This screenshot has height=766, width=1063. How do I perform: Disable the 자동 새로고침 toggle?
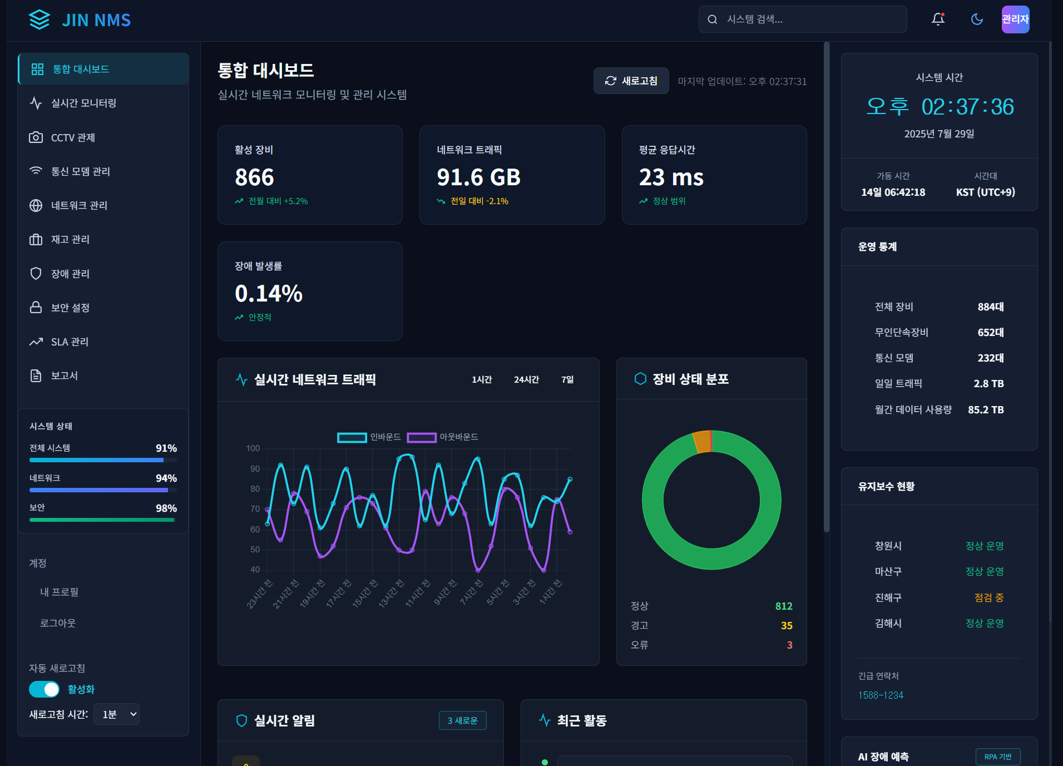tap(44, 689)
